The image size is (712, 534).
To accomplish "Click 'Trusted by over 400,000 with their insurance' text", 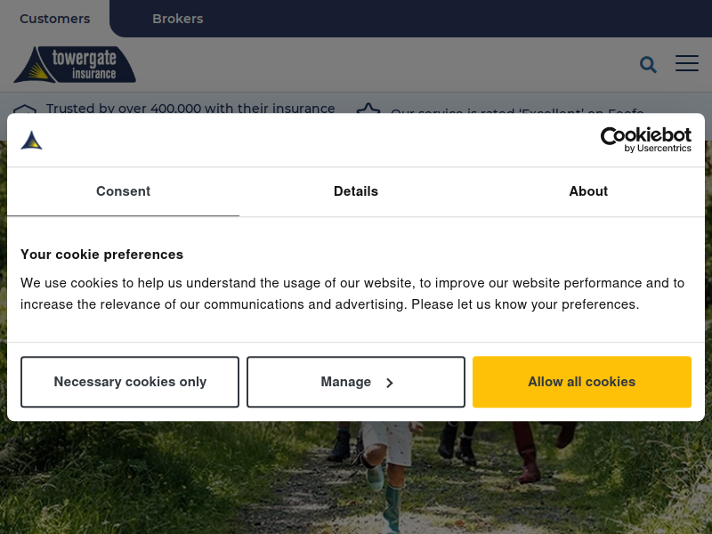I will [x=190, y=108].
